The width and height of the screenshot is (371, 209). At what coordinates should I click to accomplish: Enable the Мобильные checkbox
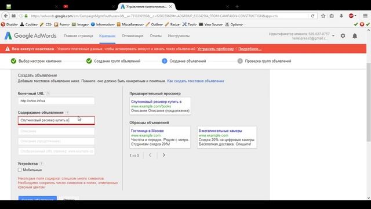20,170
